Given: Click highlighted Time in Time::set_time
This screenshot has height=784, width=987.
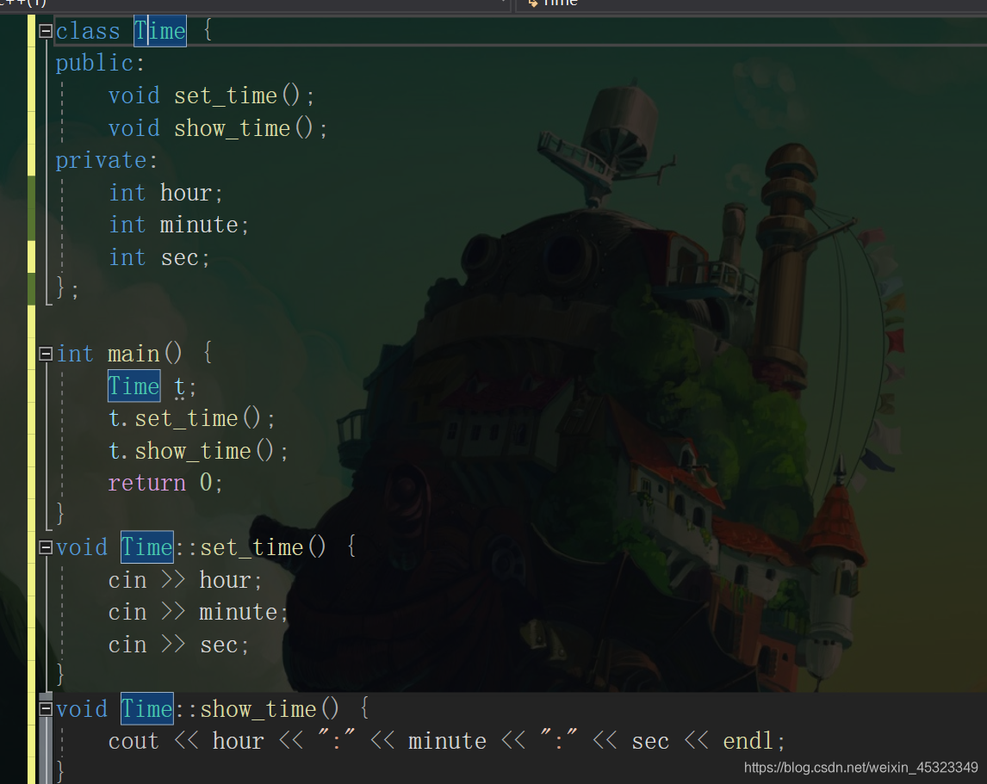Looking at the screenshot, I should click(x=147, y=547).
